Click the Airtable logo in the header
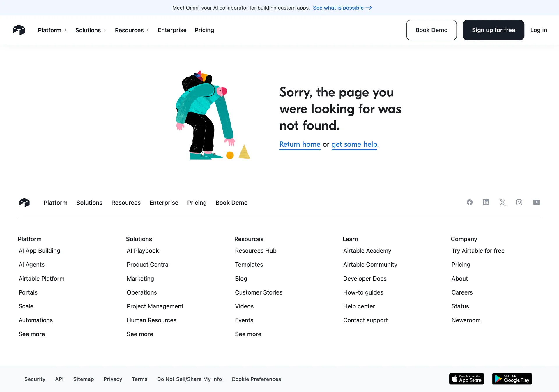 coord(19,30)
